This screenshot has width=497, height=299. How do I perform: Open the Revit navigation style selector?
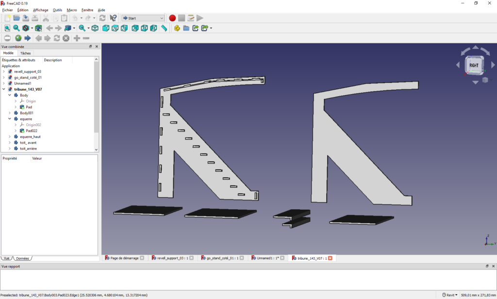(x=450, y=295)
